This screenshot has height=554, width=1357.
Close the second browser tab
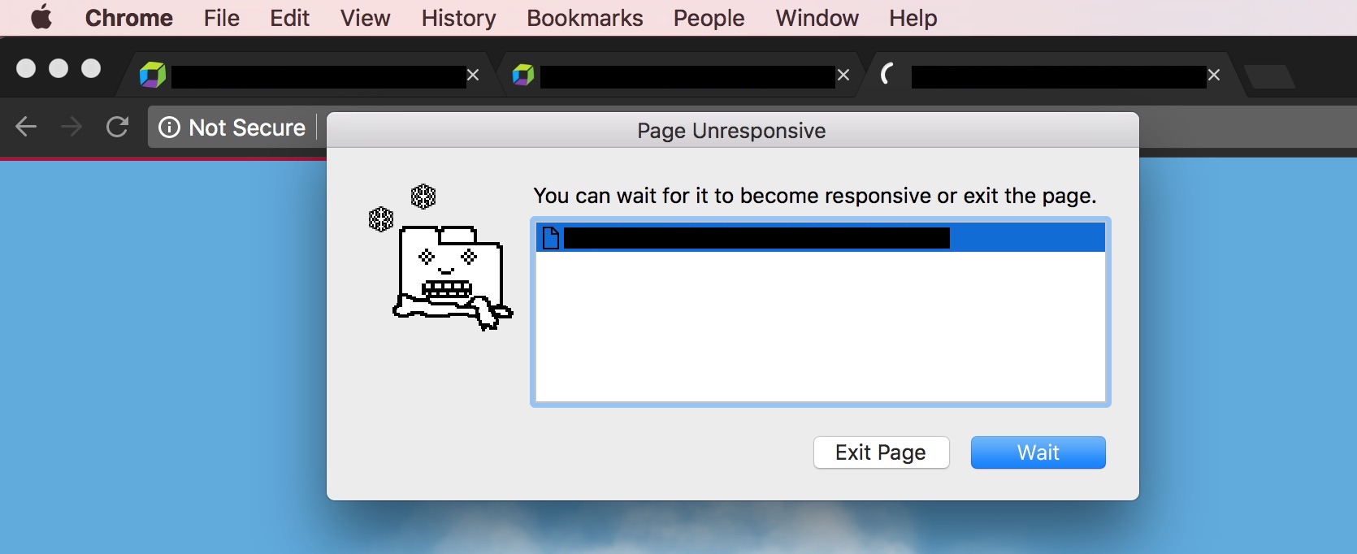pos(843,76)
